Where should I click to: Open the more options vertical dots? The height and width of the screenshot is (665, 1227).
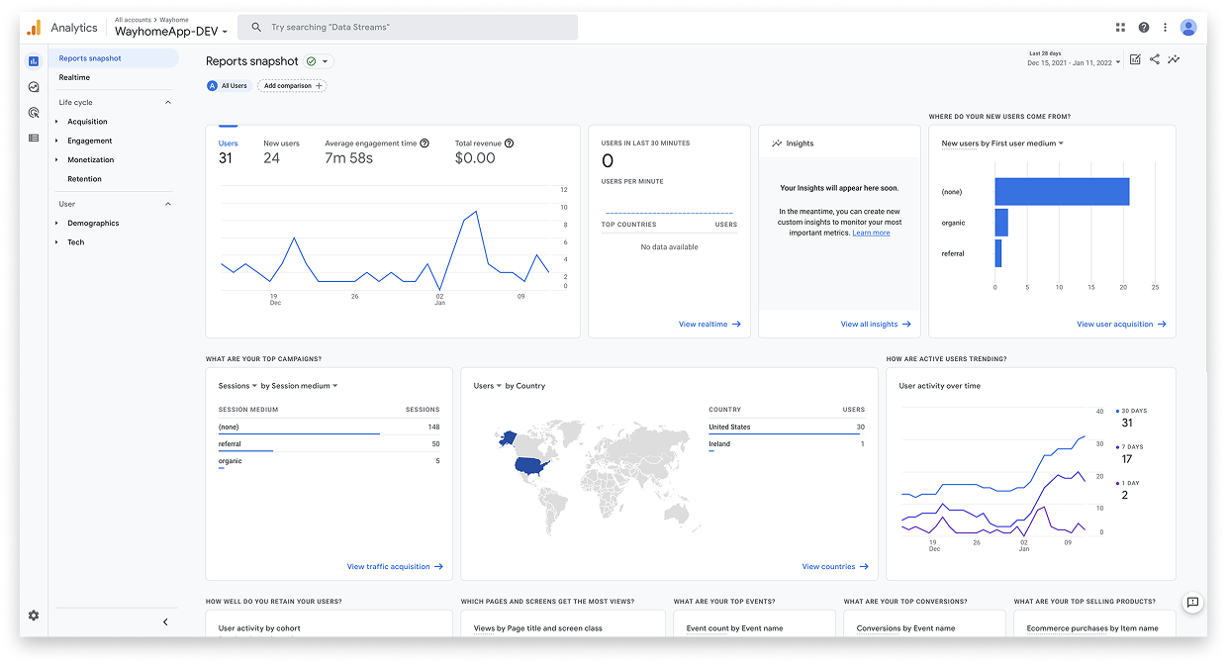tap(1165, 28)
